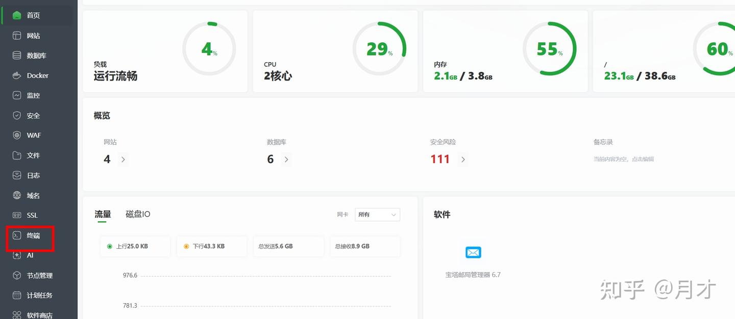Open the WAF shield icon
Viewport: 735px width, 319px height.
point(17,135)
